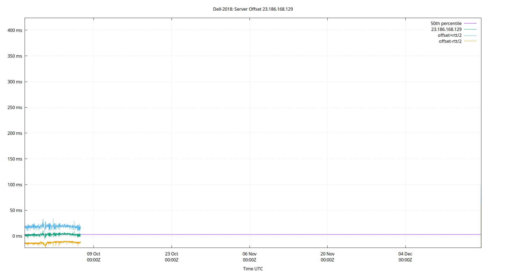Select the 50th percentile legend label
Screen dimensions: 506x273
pos(446,23)
